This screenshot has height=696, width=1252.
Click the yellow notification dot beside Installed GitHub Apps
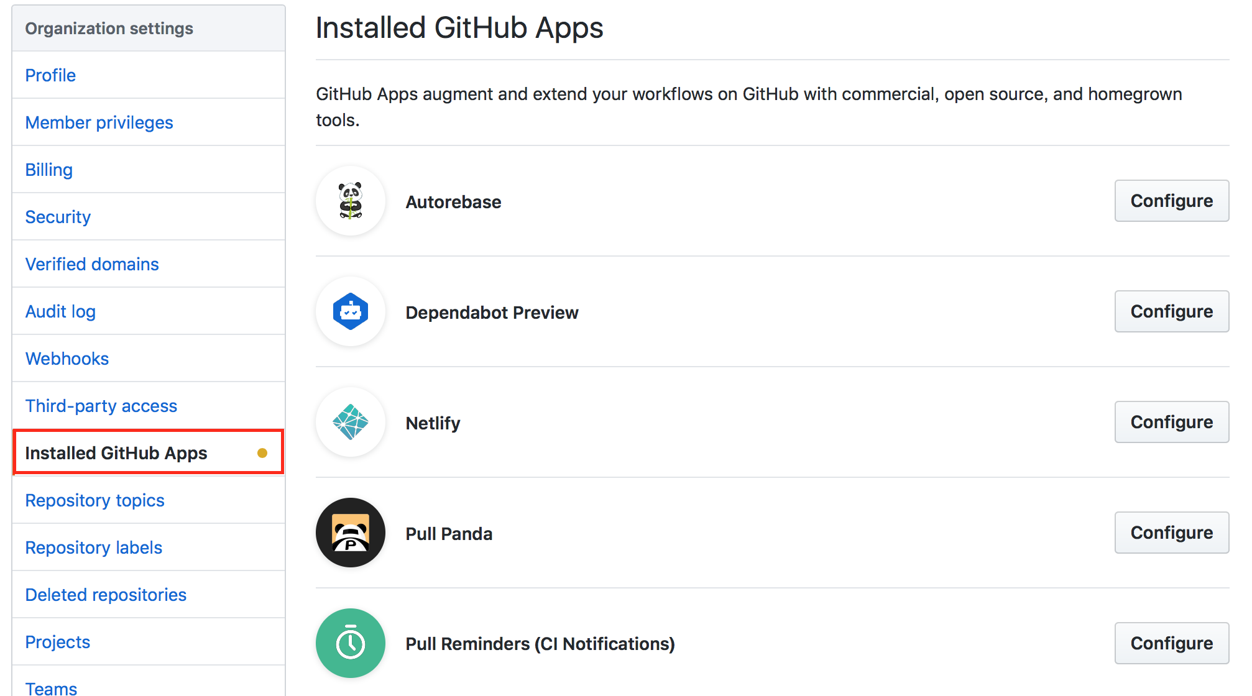point(263,453)
